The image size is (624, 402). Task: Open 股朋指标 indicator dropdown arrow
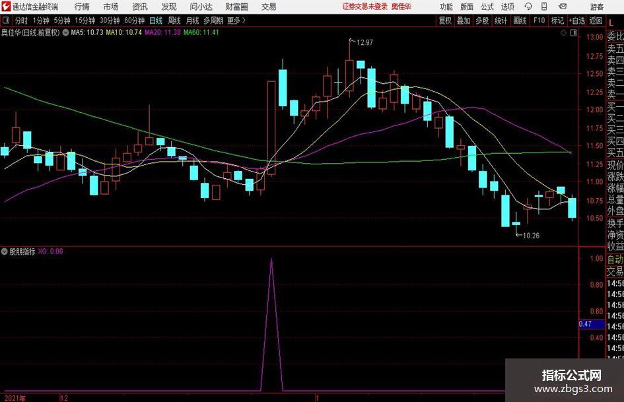point(5,251)
